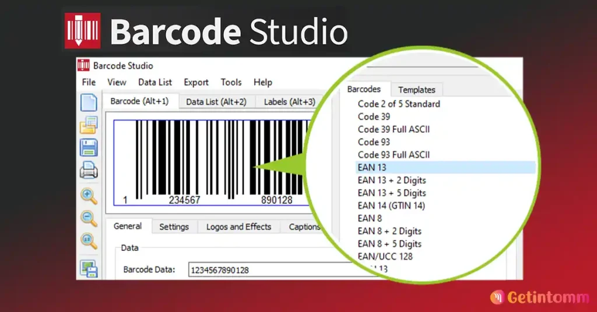This screenshot has width=597, height=312.
Task: Open the File menu
Action: click(89, 82)
